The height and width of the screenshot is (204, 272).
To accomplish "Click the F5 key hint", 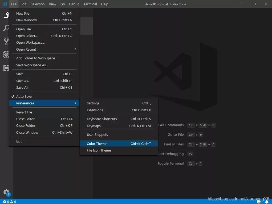I will point(190,154).
